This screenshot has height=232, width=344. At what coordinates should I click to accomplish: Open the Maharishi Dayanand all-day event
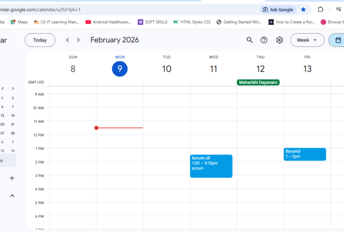pos(258,82)
